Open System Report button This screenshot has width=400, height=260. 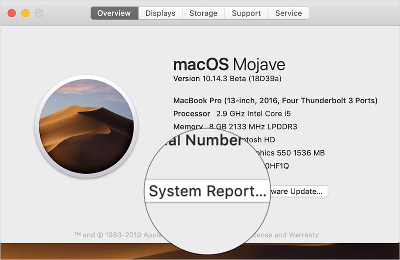pos(207,191)
